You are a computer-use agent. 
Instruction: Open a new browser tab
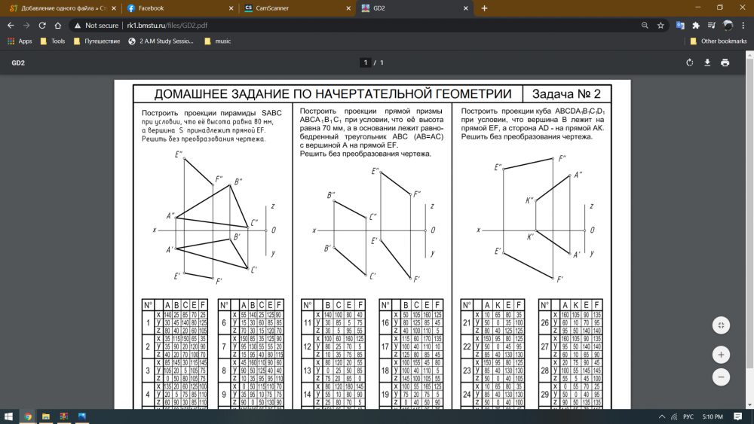coord(484,8)
